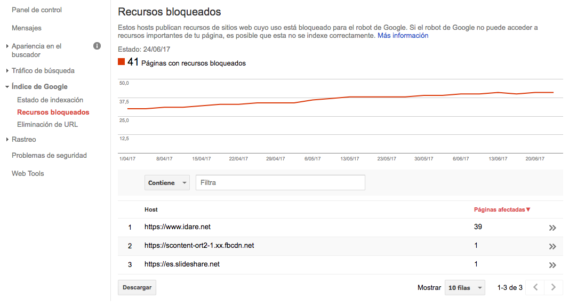Open details arrow for www.idare.net row

coord(551,227)
